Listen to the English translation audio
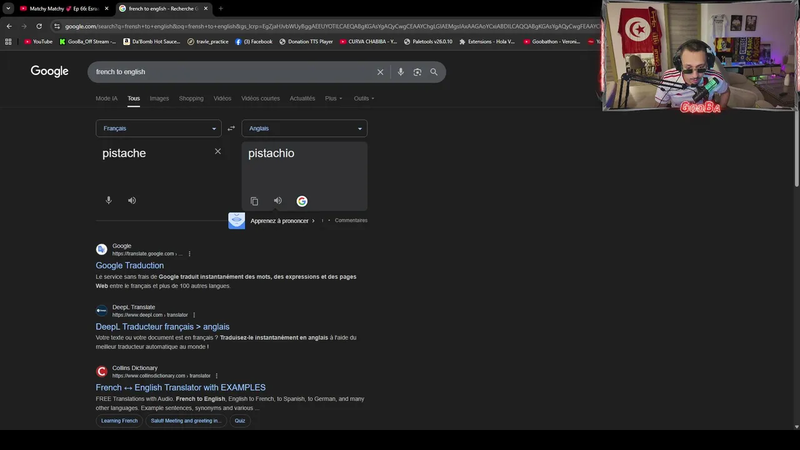The image size is (800, 450). 277,201
